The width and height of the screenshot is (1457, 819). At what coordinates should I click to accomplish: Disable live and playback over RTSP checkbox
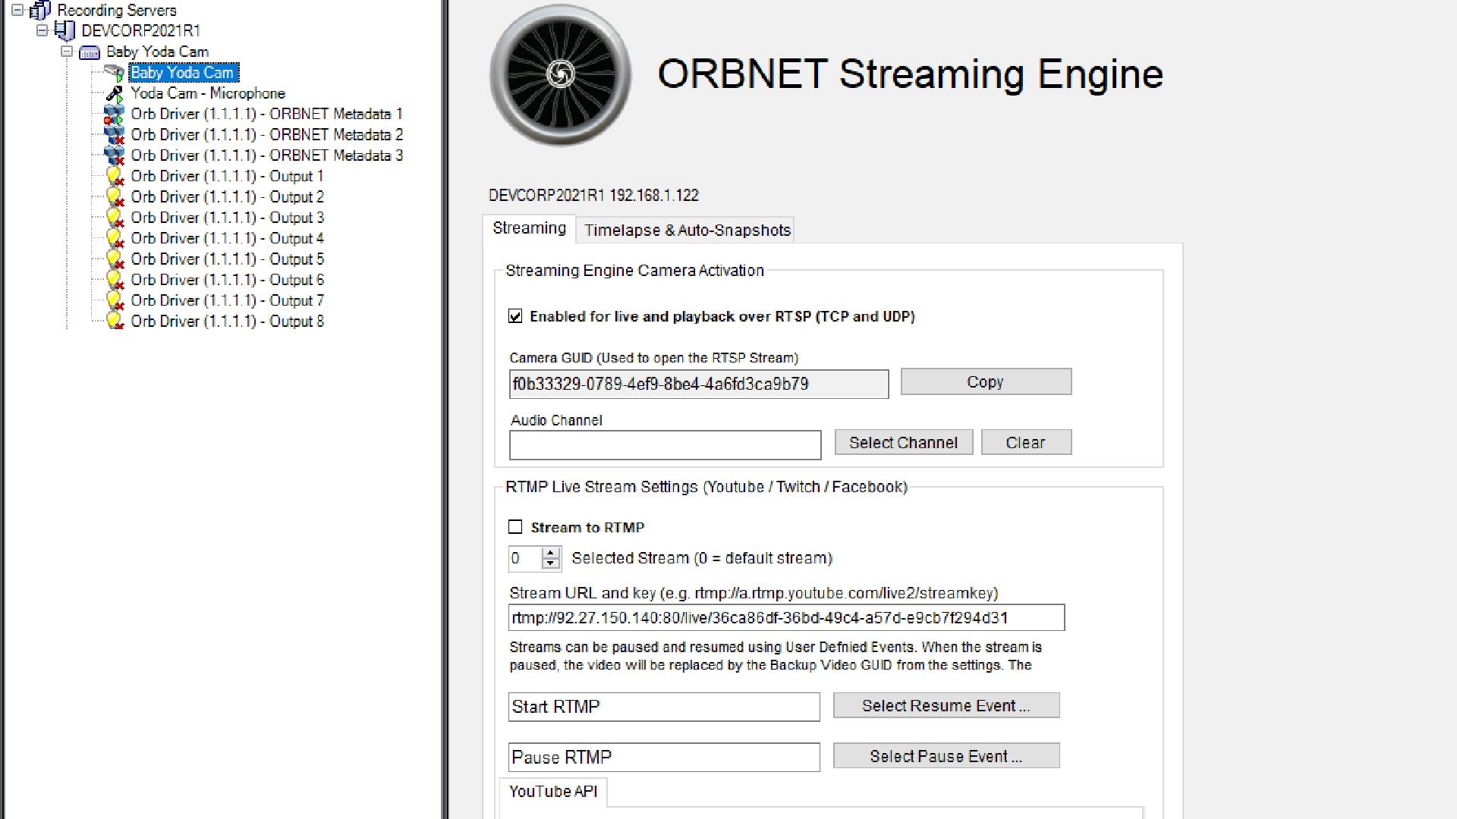coord(515,316)
